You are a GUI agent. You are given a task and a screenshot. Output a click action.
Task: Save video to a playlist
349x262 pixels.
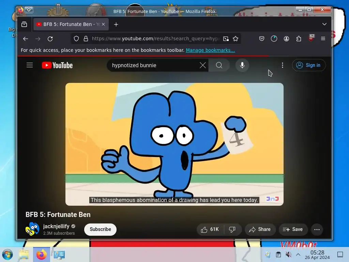click(293, 230)
